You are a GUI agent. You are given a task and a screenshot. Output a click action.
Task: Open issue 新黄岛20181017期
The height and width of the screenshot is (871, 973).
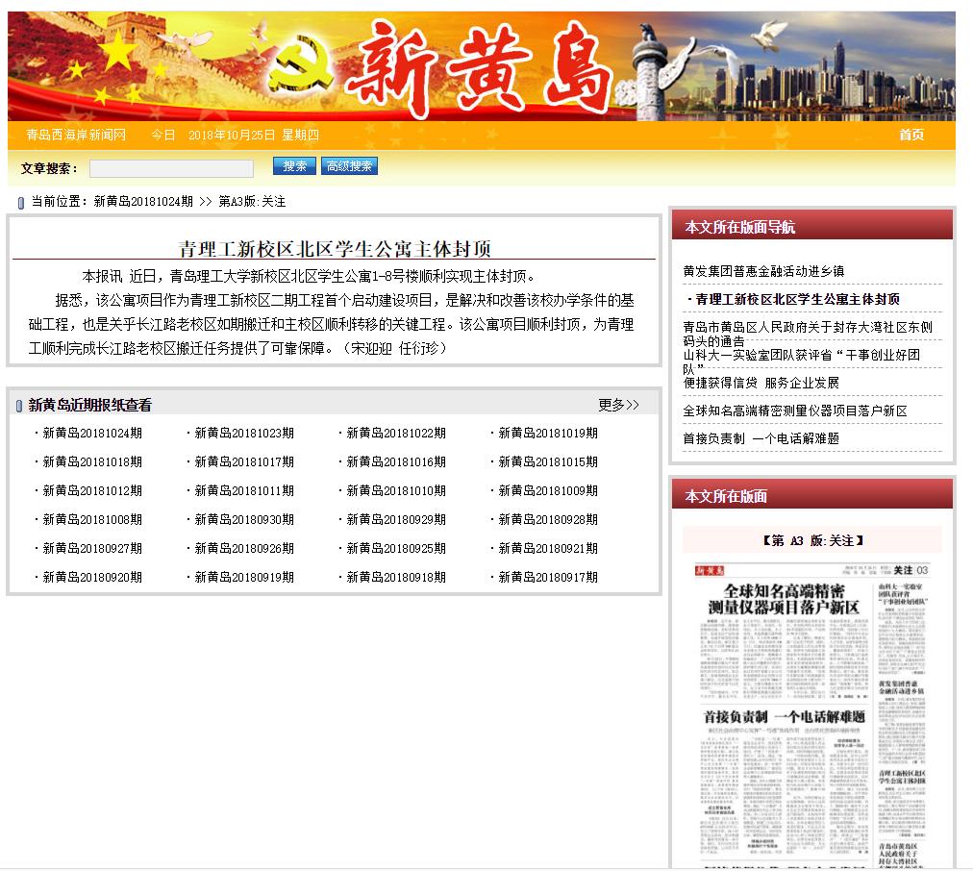pyautogui.click(x=244, y=462)
